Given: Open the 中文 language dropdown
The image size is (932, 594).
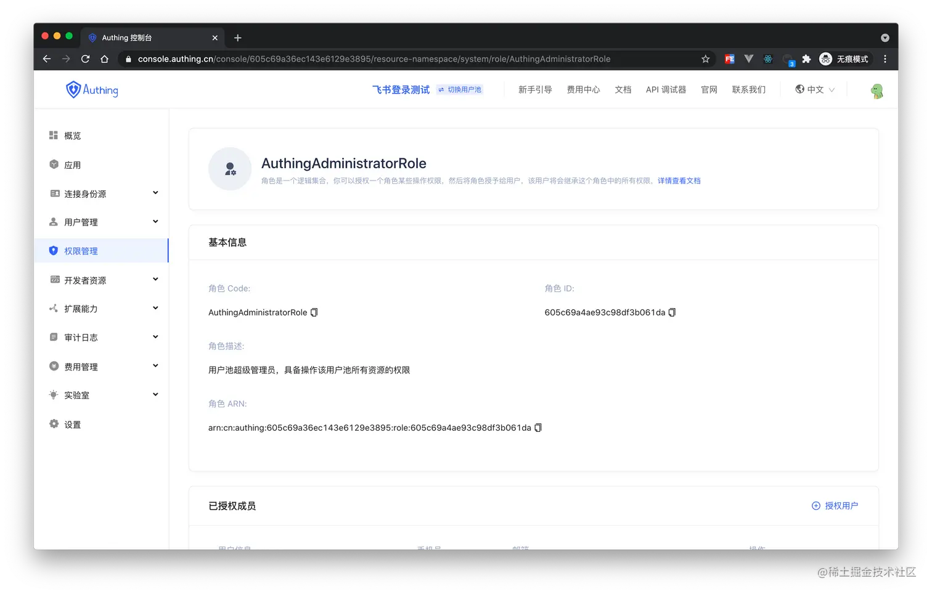Looking at the screenshot, I should pos(815,90).
